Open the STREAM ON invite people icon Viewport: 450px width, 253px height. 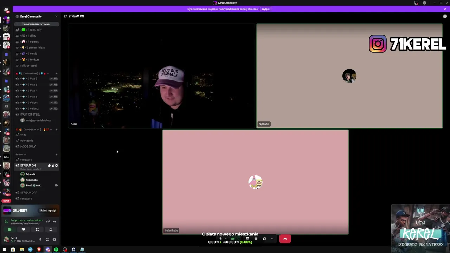point(53,166)
